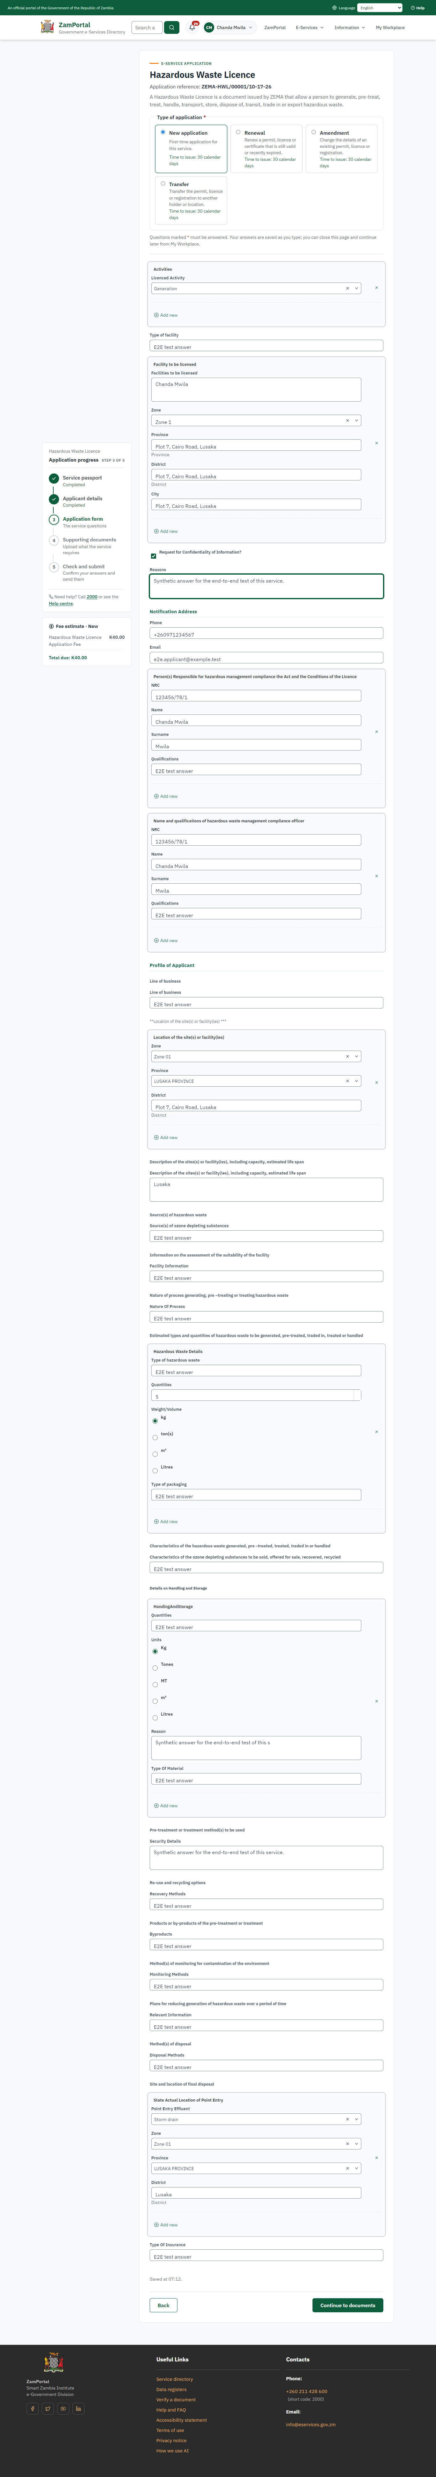The height and width of the screenshot is (2477, 436).
Task: Expand the Chanda Mwila account menu
Action: pyautogui.click(x=229, y=28)
